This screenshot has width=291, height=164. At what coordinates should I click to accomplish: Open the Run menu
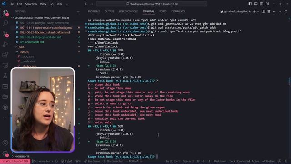[x=59, y=4]
